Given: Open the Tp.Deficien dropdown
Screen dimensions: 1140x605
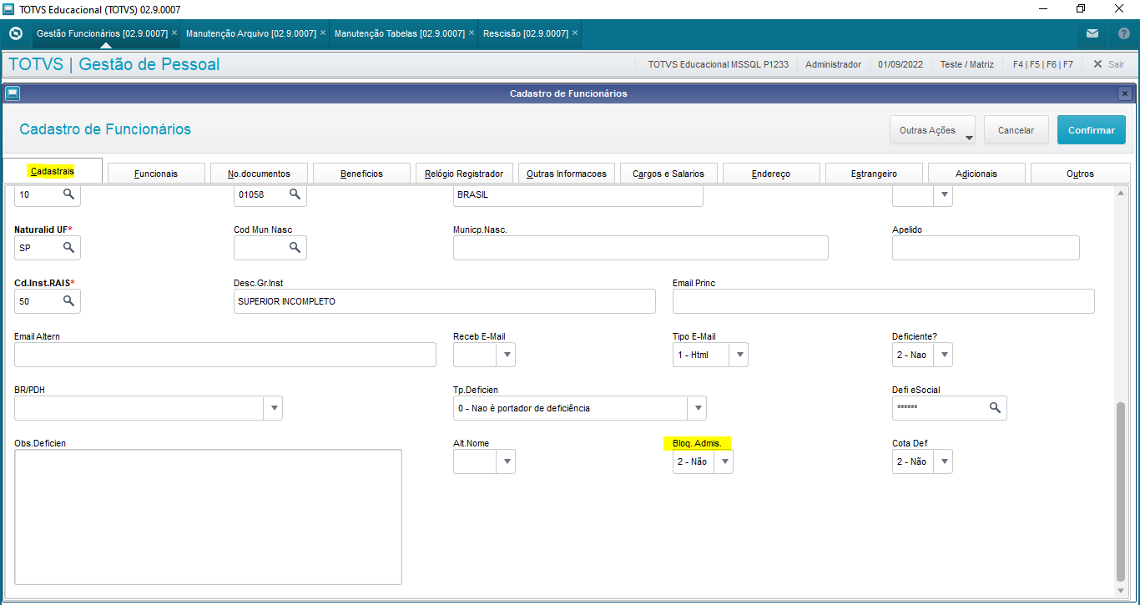Looking at the screenshot, I should (x=697, y=408).
